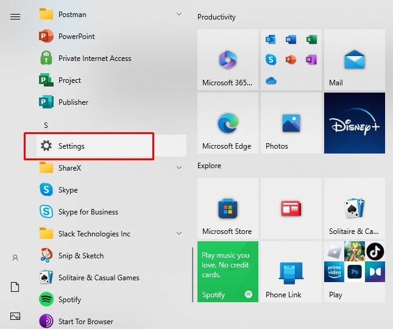Open the Photos tile
The image size is (393, 329).
291,123
